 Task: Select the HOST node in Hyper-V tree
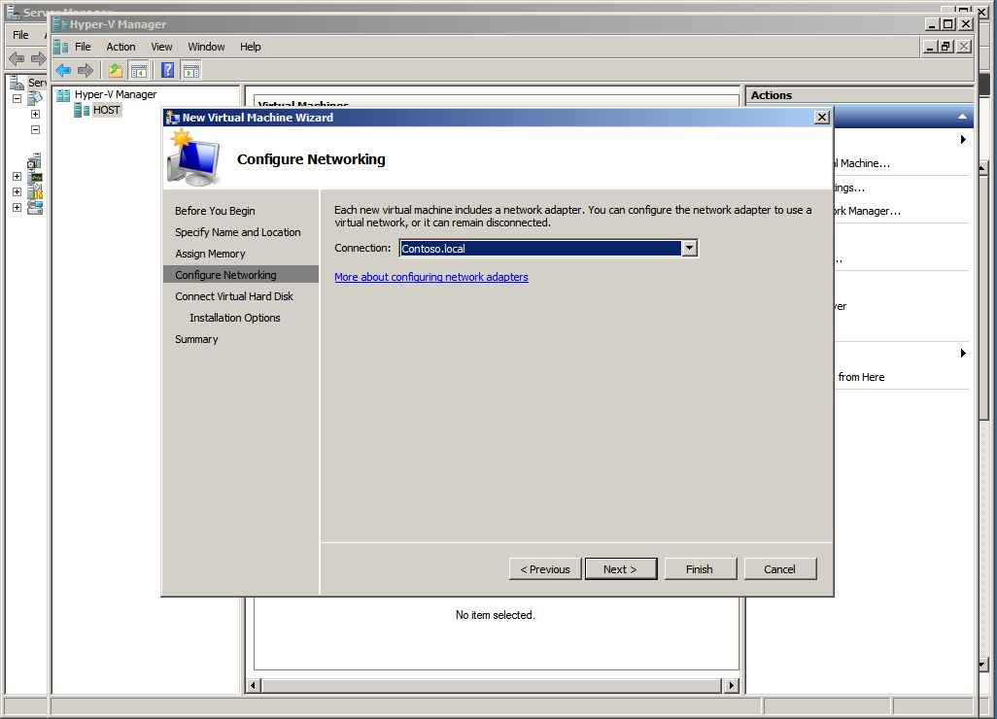point(106,111)
